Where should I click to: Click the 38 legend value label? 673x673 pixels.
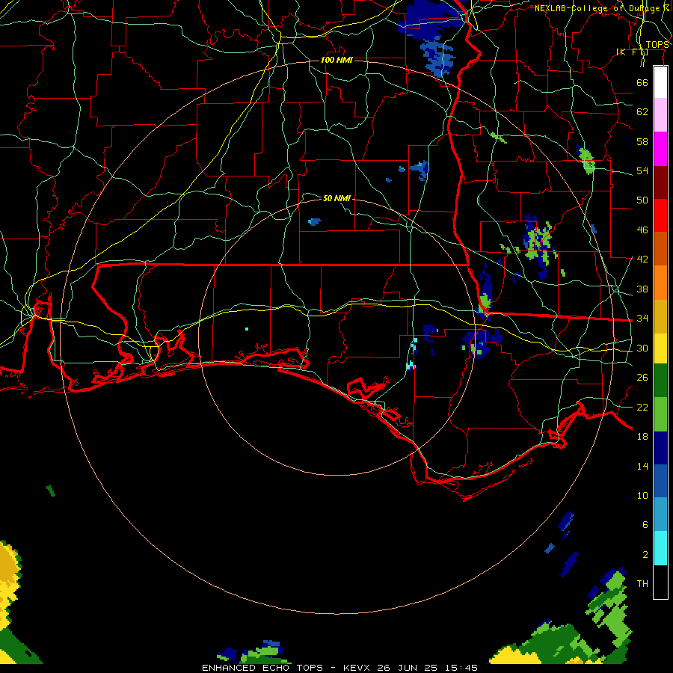coord(642,289)
